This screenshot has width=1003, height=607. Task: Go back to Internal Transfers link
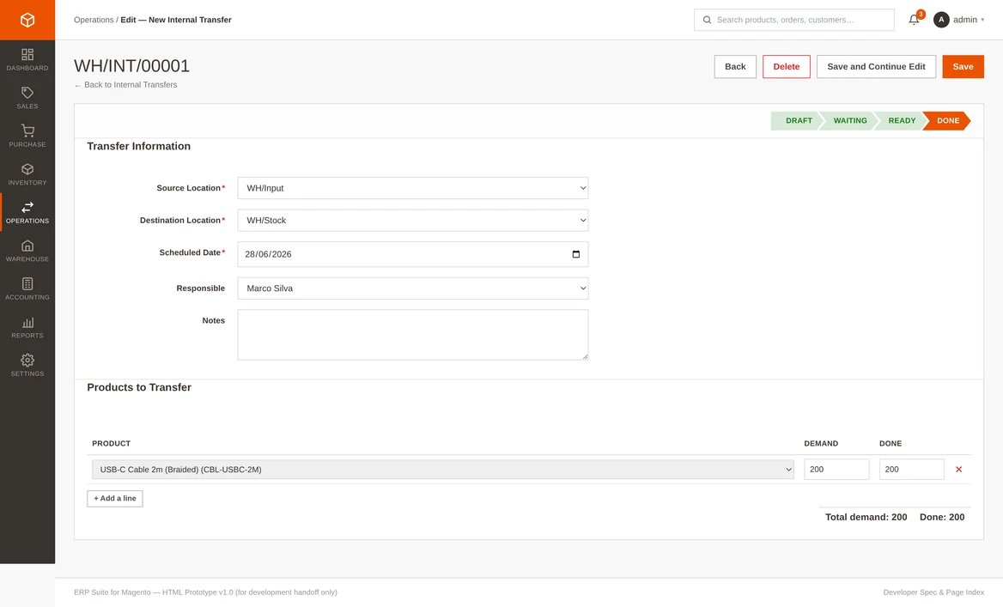point(125,84)
